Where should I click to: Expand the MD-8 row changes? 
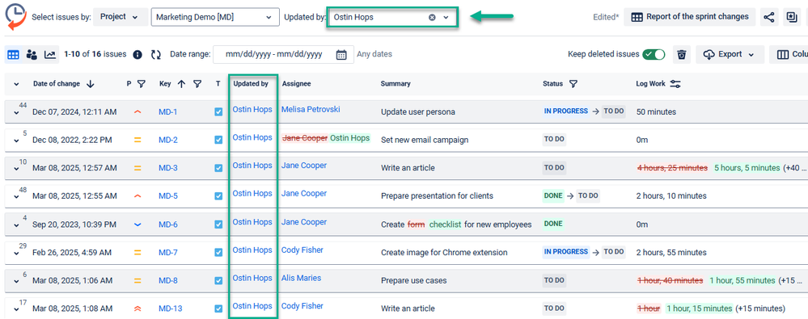tap(16, 281)
